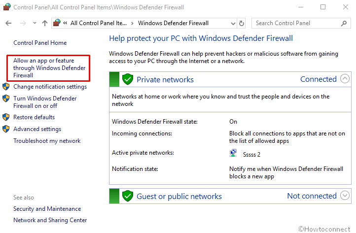Click shield icon beside Advanced settings
The width and height of the screenshot is (356, 233).
[6, 129]
